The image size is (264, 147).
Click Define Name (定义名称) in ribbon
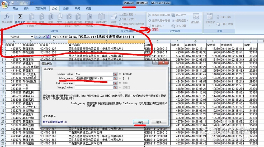128,14
